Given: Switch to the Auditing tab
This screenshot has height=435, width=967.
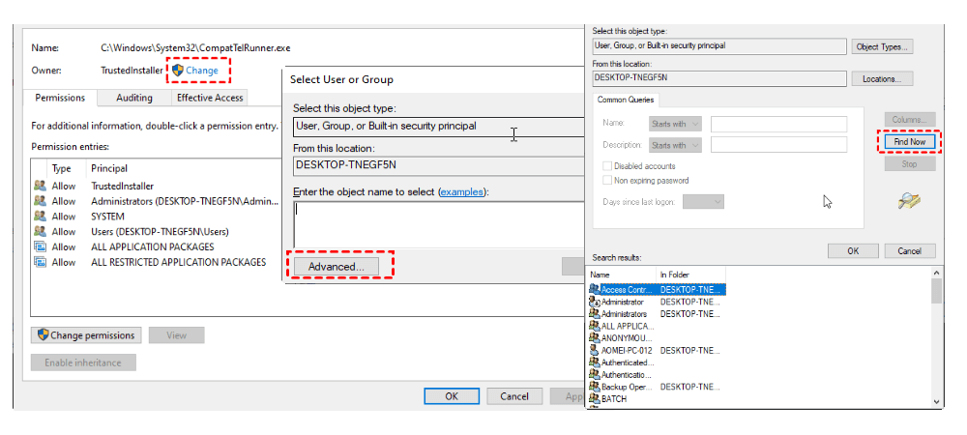Looking at the screenshot, I should click(134, 98).
